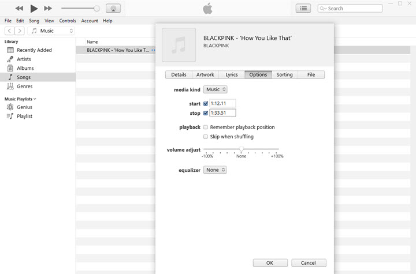Dismiss dialog with Cancel button
This screenshot has width=416, height=274.
309,263
